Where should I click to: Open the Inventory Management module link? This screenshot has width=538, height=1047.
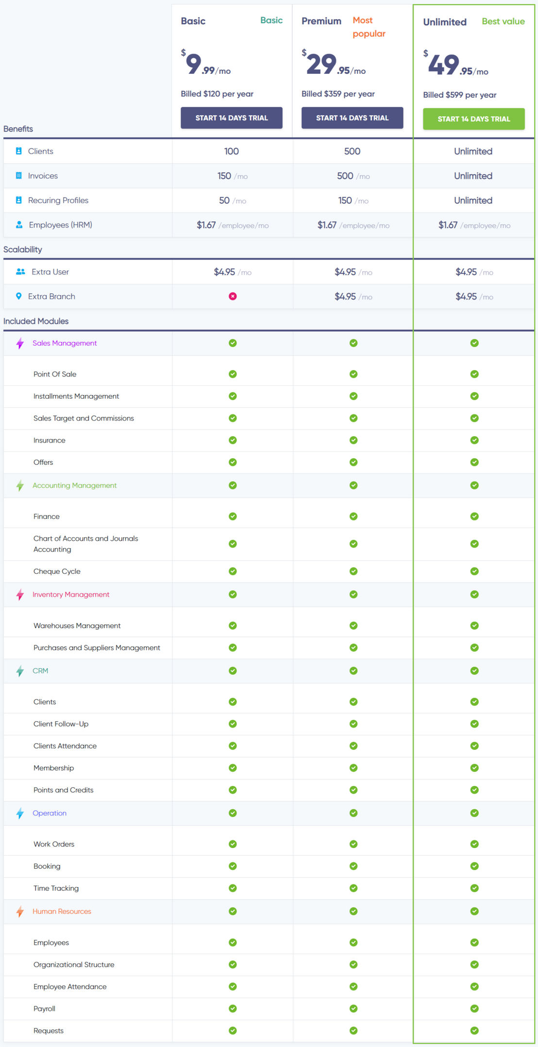(x=71, y=594)
